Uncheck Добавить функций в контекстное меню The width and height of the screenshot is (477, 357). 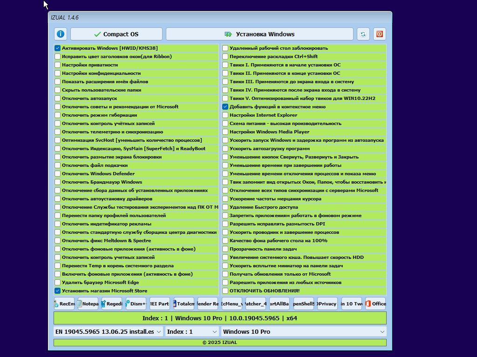(x=225, y=106)
